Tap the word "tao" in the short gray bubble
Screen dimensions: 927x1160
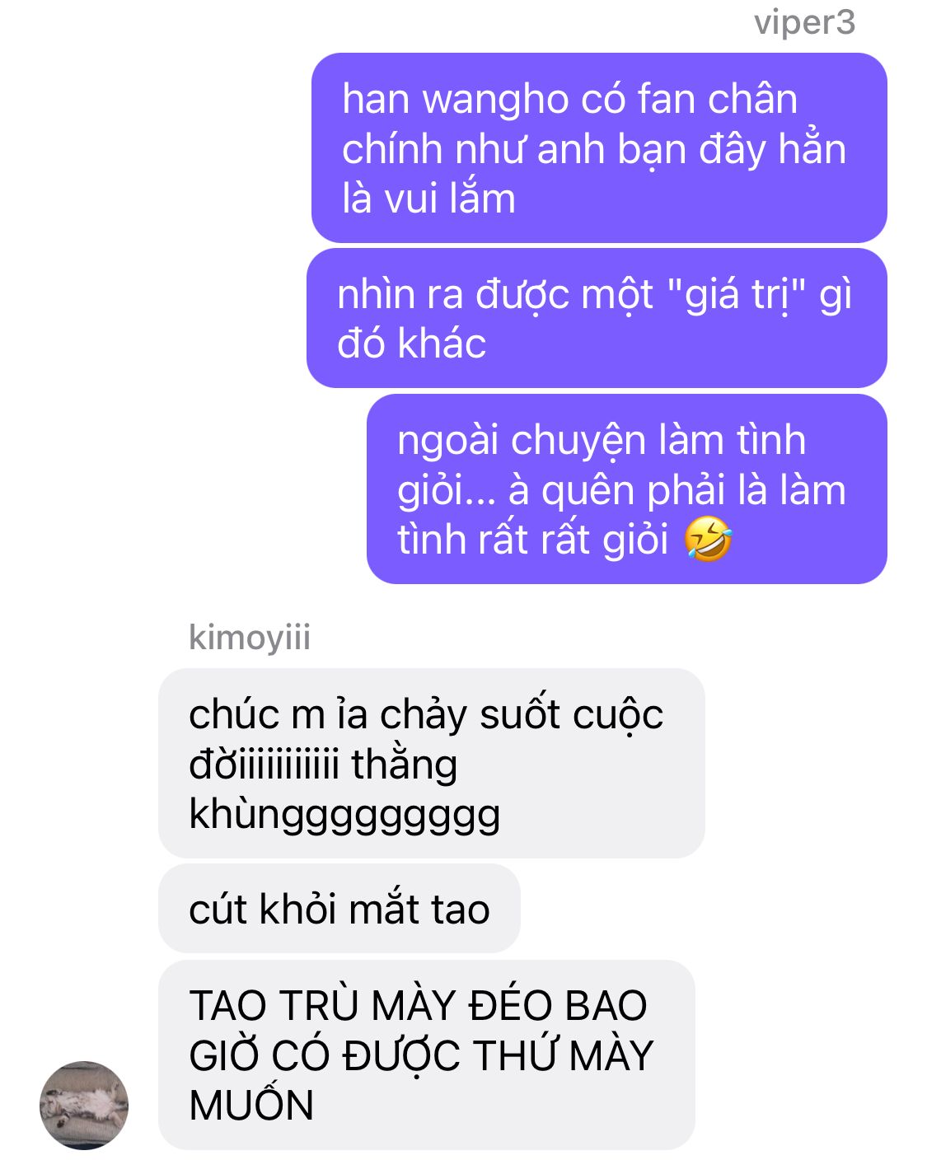[460, 910]
